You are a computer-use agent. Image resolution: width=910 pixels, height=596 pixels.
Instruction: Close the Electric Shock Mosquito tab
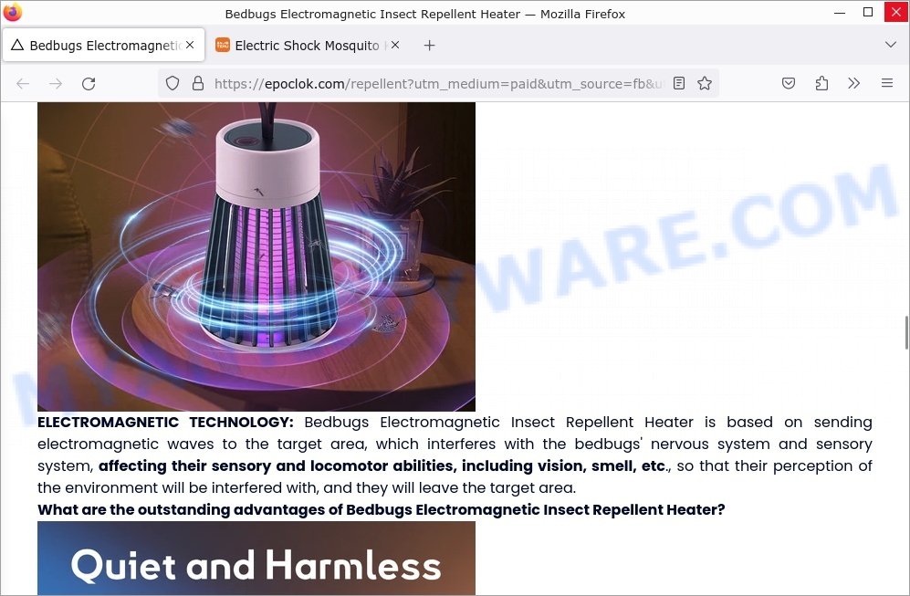pyautogui.click(x=395, y=45)
